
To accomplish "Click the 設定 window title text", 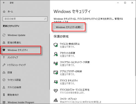I will (x=12, y=3).
